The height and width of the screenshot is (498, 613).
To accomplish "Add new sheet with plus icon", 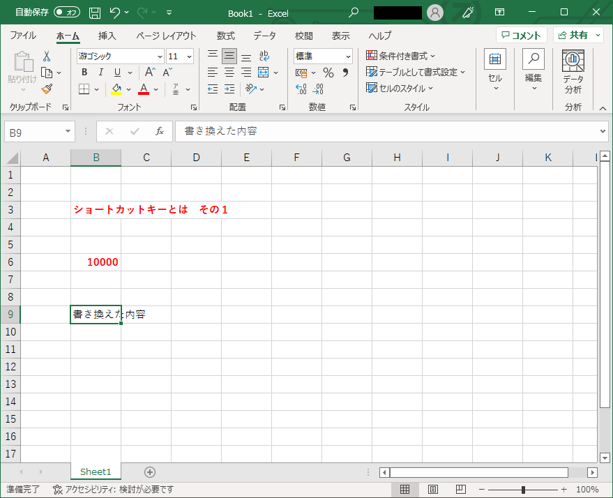I will tap(150, 472).
